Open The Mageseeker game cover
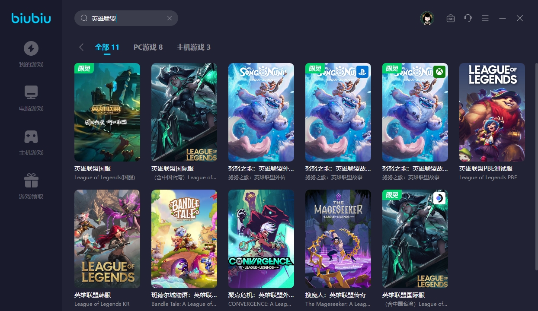538x311 pixels. coord(338,239)
